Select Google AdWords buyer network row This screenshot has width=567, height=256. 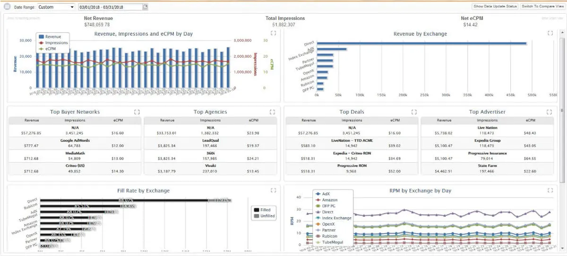75,143
